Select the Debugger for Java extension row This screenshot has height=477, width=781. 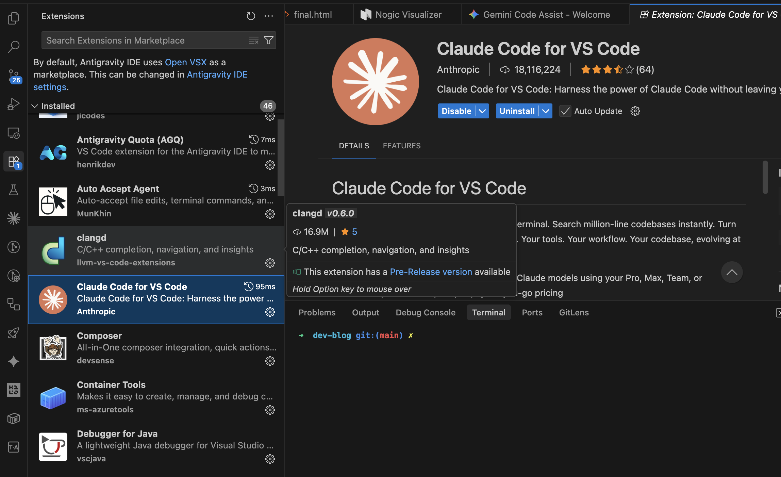156,447
